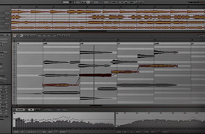Viewport: 205px width, 134px height.
Task: Click the Correct Pitch macro icon
Action: 59,35
